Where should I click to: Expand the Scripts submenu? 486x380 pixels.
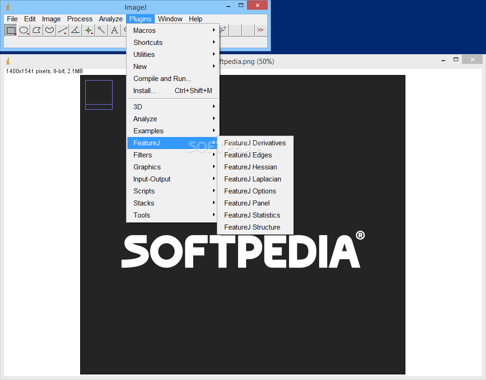pyautogui.click(x=173, y=192)
